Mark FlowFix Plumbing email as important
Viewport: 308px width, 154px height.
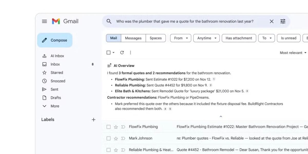123,127
